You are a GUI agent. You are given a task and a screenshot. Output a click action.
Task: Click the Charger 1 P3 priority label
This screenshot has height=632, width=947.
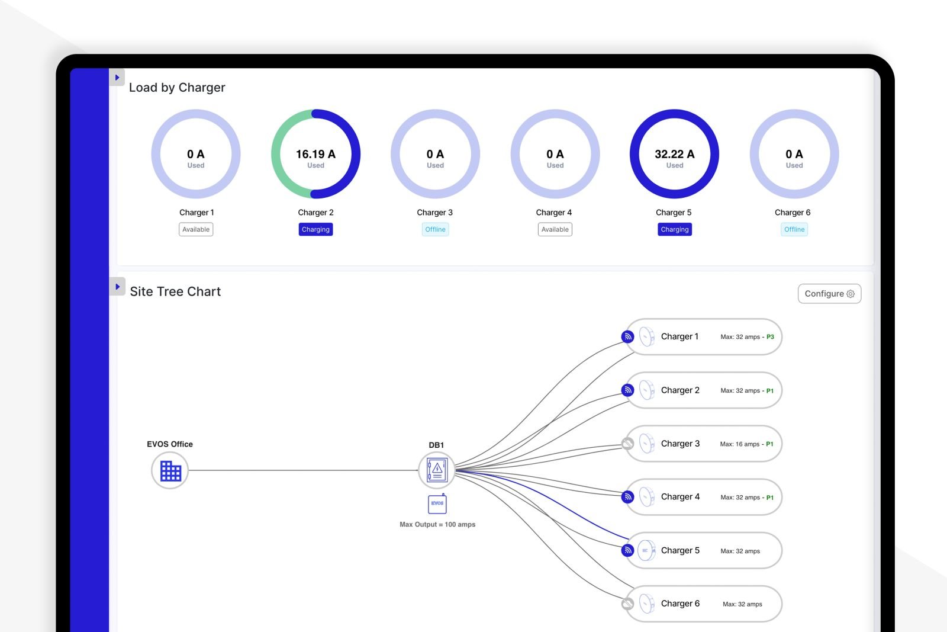(770, 337)
